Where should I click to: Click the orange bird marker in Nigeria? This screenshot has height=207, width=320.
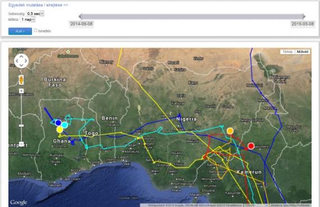(x=230, y=131)
